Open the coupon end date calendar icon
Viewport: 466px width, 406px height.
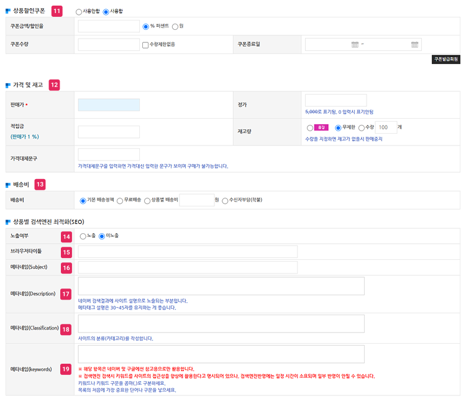(414, 45)
